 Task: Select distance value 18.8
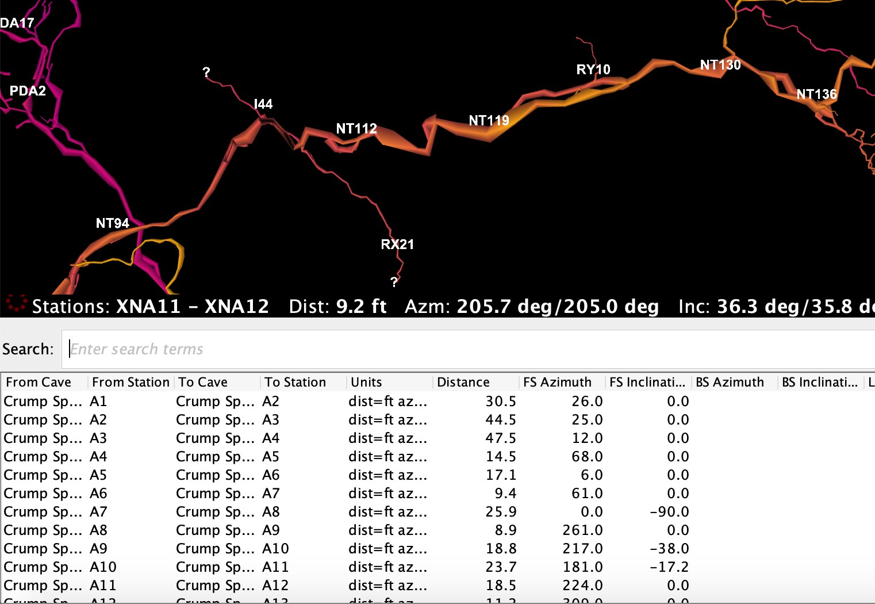point(501,548)
